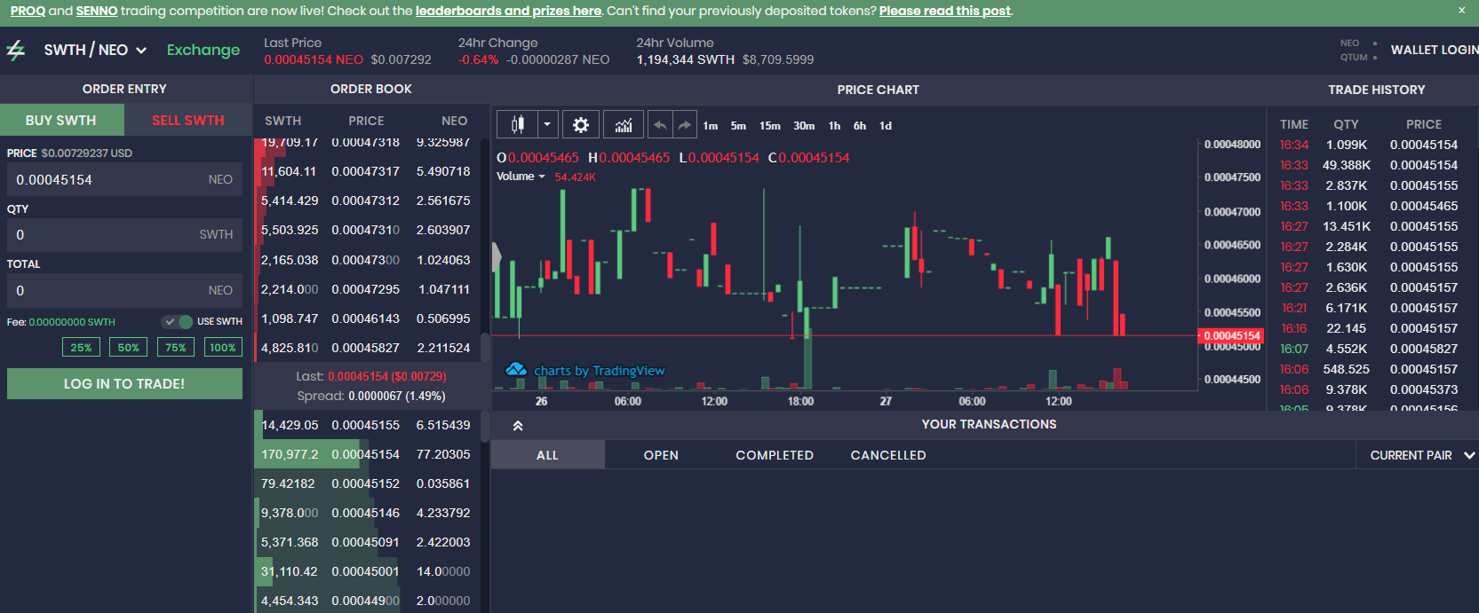Set chart interval to 6h
This screenshot has width=1479, height=613.
(860, 126)
